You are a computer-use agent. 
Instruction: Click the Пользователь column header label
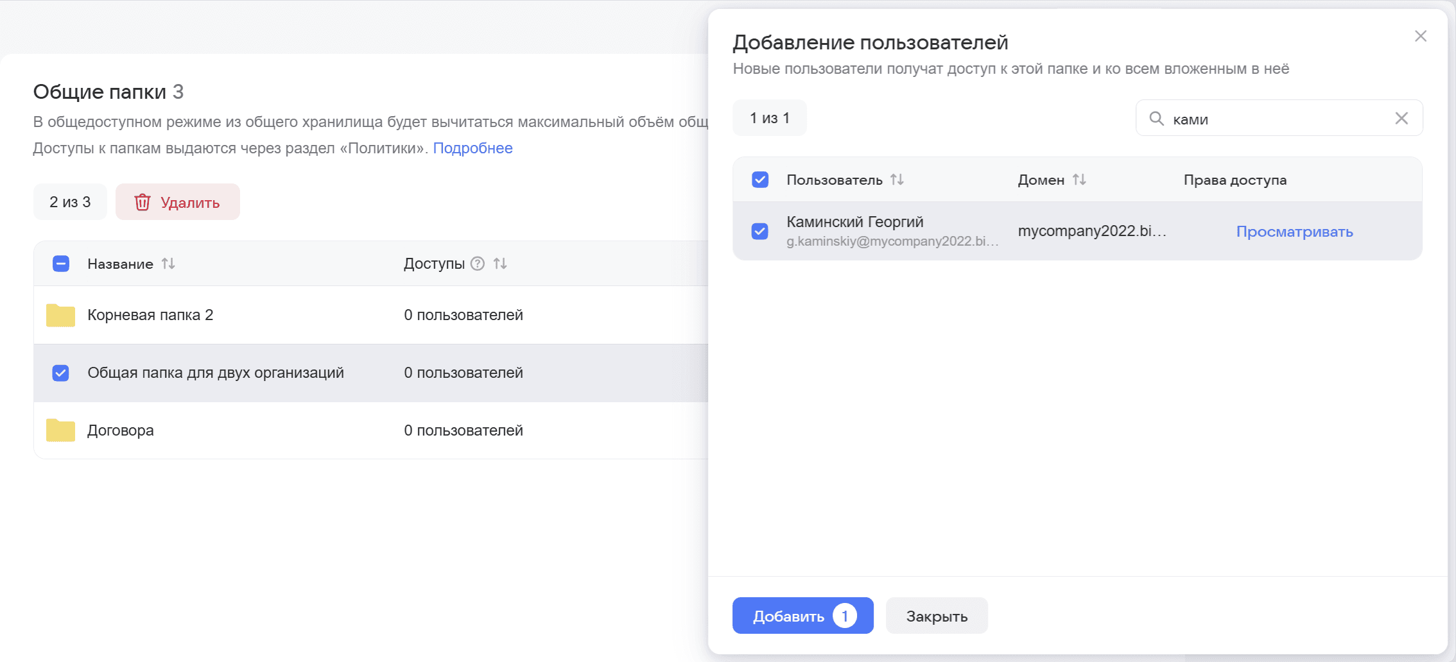(835, 180)
